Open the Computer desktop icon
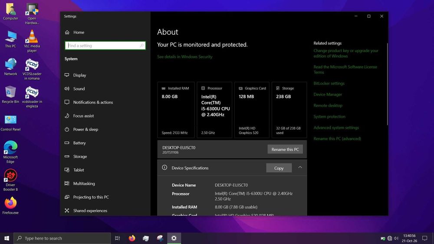The image size is (434, 244). tap(10, 12)
